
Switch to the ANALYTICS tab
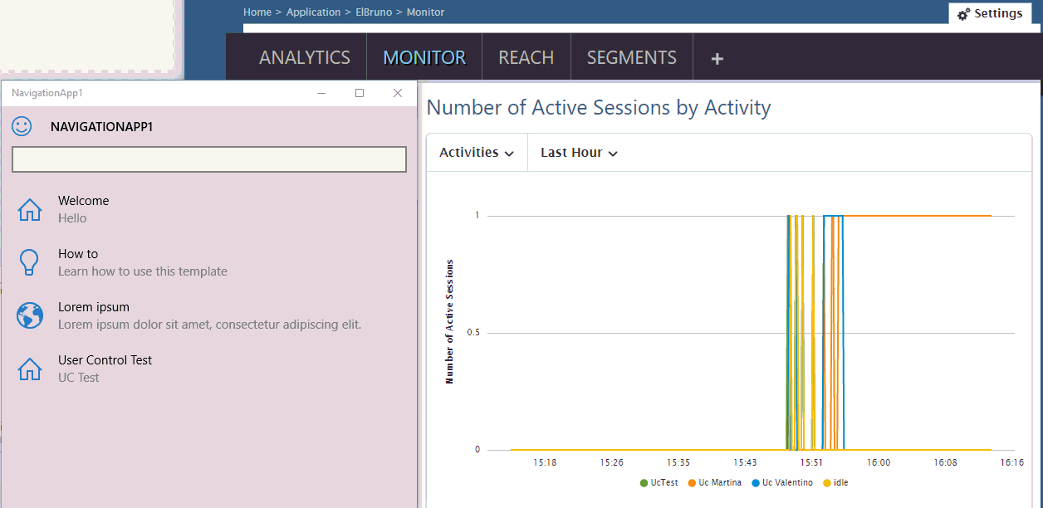pos(304,58)
